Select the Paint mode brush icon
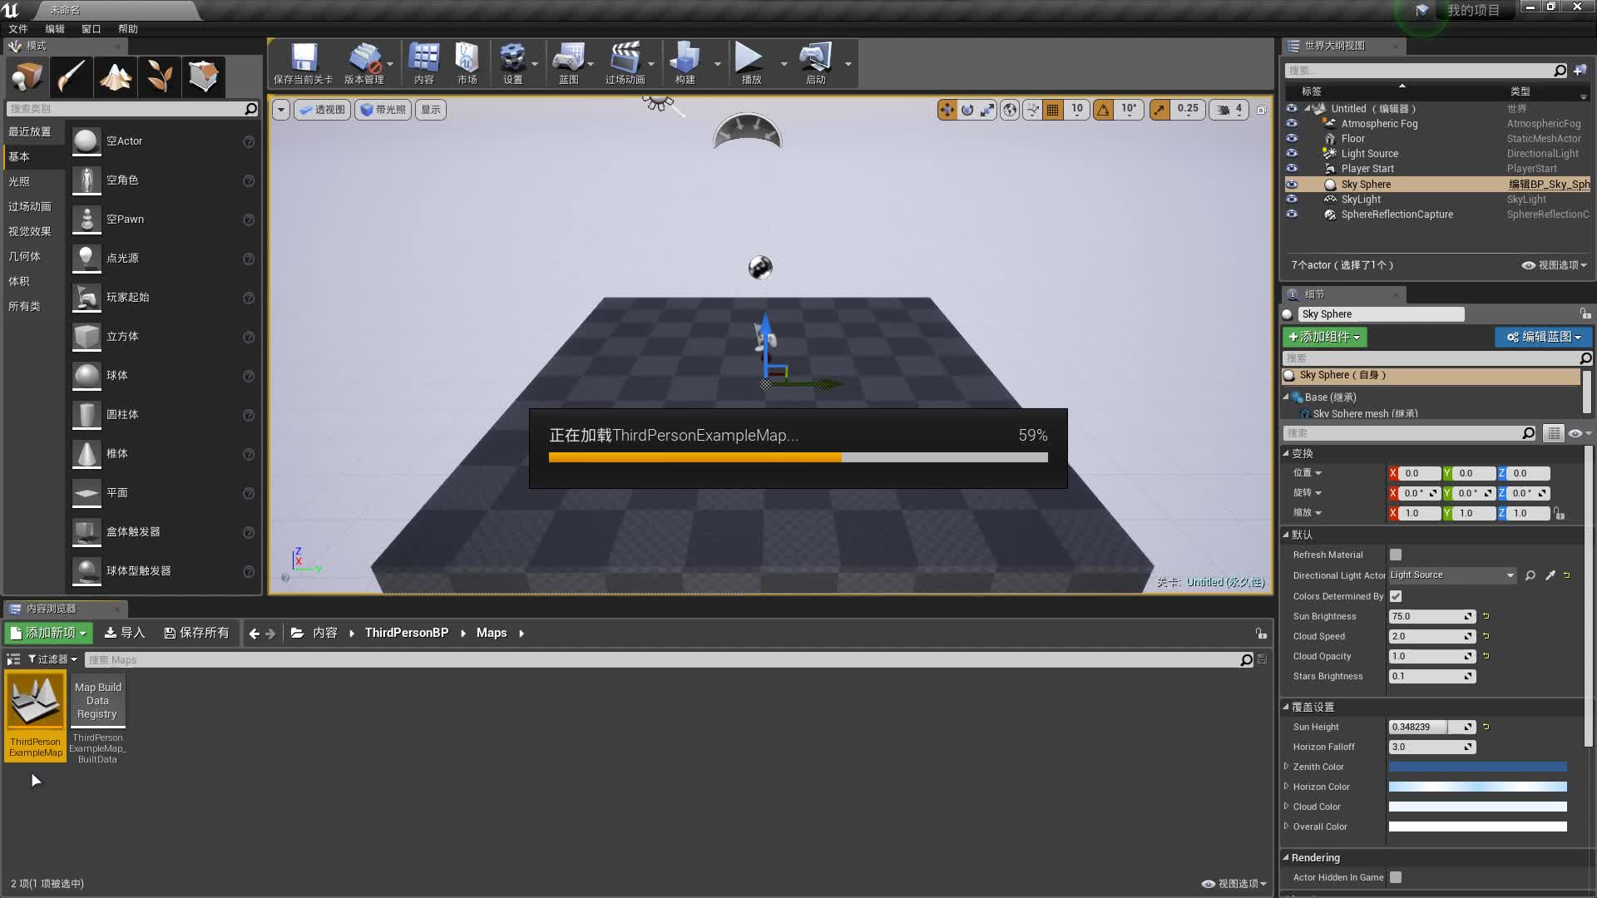 point(71,77)
